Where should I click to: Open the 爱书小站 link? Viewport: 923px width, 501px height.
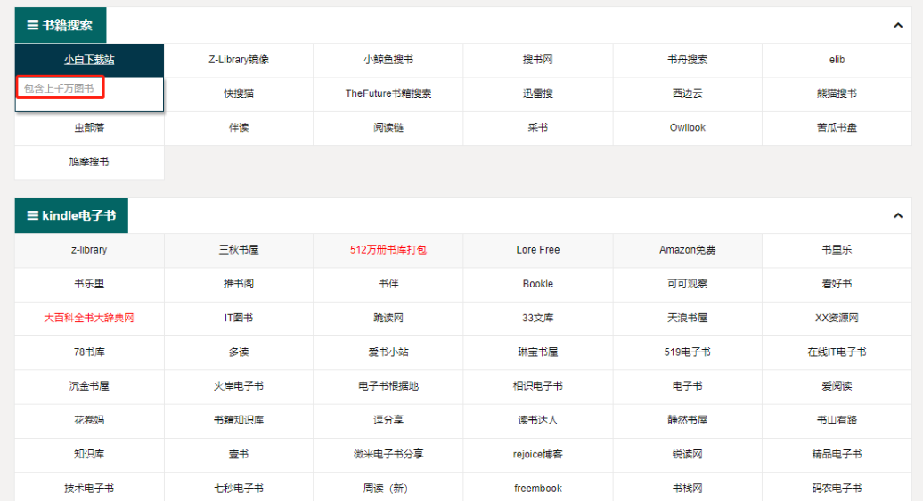(388, 352)
